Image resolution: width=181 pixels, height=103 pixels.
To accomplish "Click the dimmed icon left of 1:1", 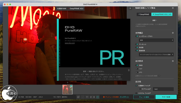I will click(x=83, y=97).
